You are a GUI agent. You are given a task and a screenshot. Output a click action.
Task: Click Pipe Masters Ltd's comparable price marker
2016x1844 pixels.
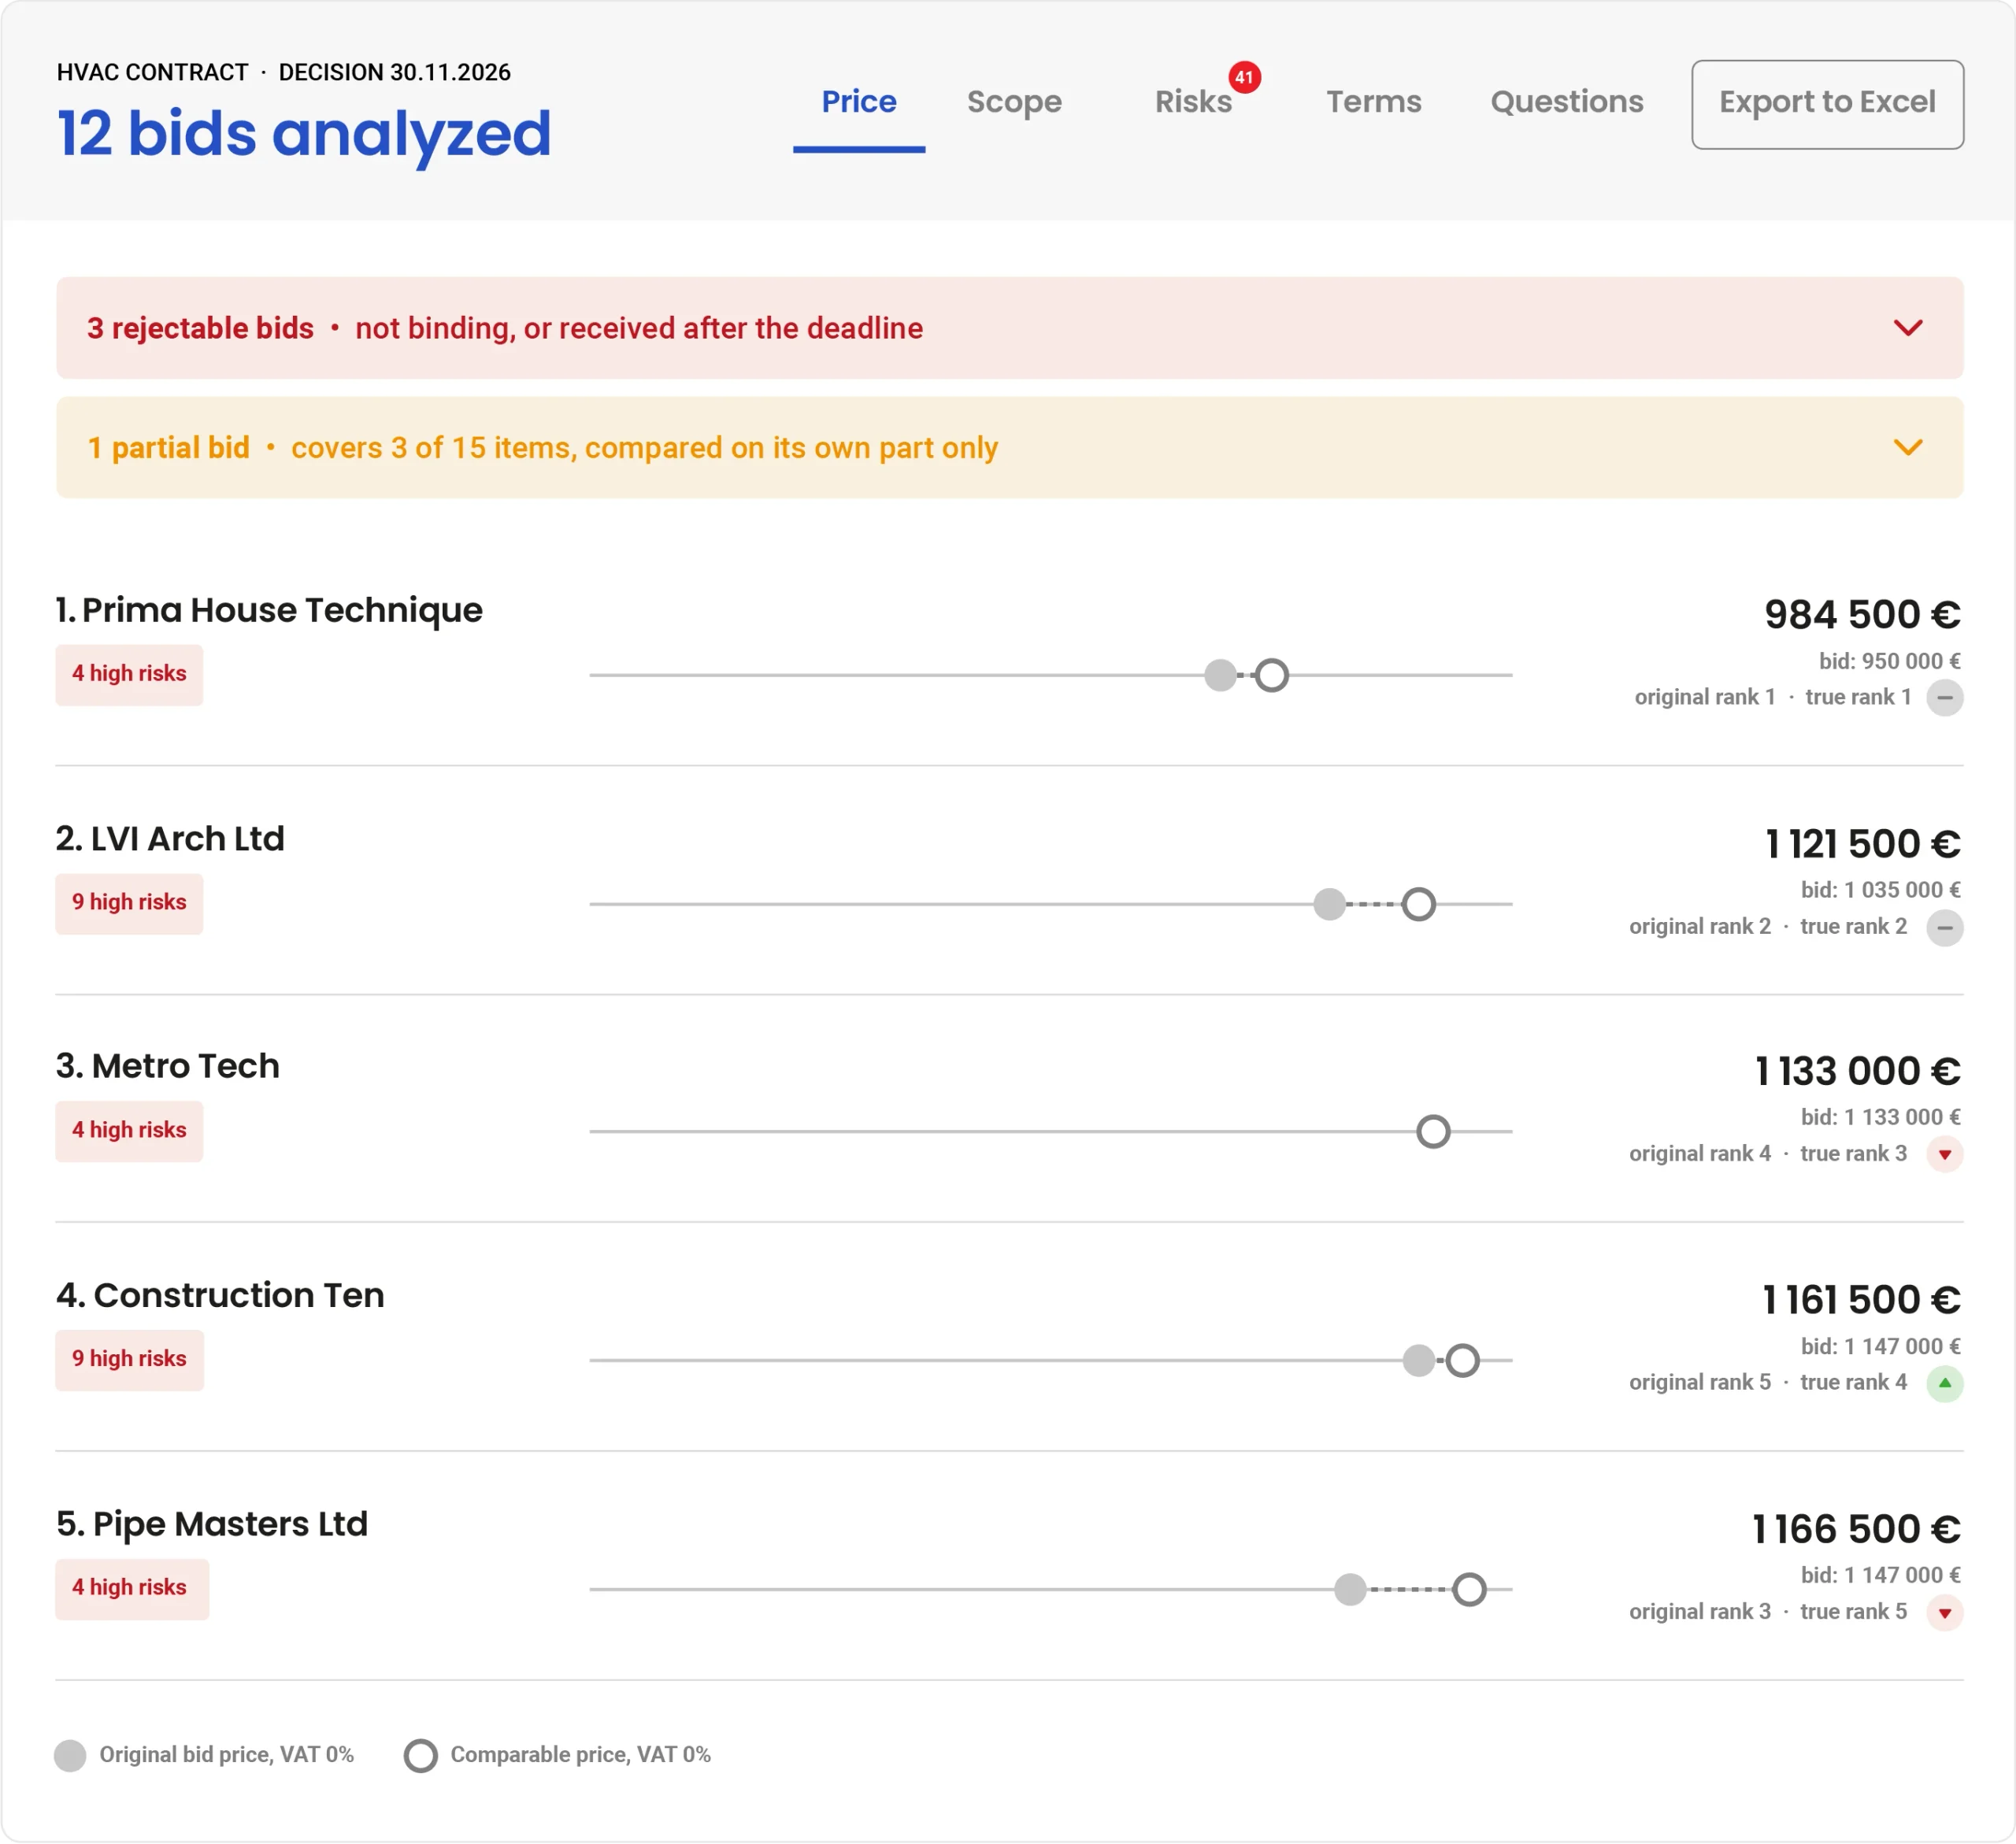1468,1589
